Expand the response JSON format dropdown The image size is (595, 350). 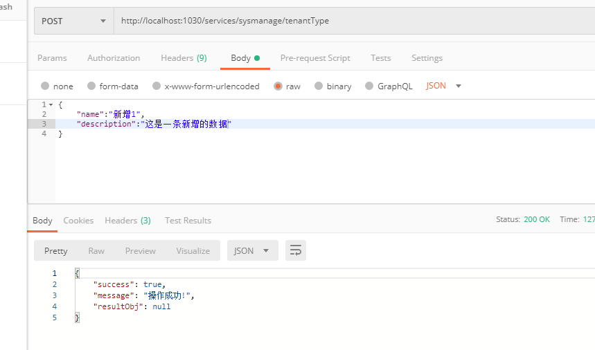pyautogui.click(x=252, y=250)
